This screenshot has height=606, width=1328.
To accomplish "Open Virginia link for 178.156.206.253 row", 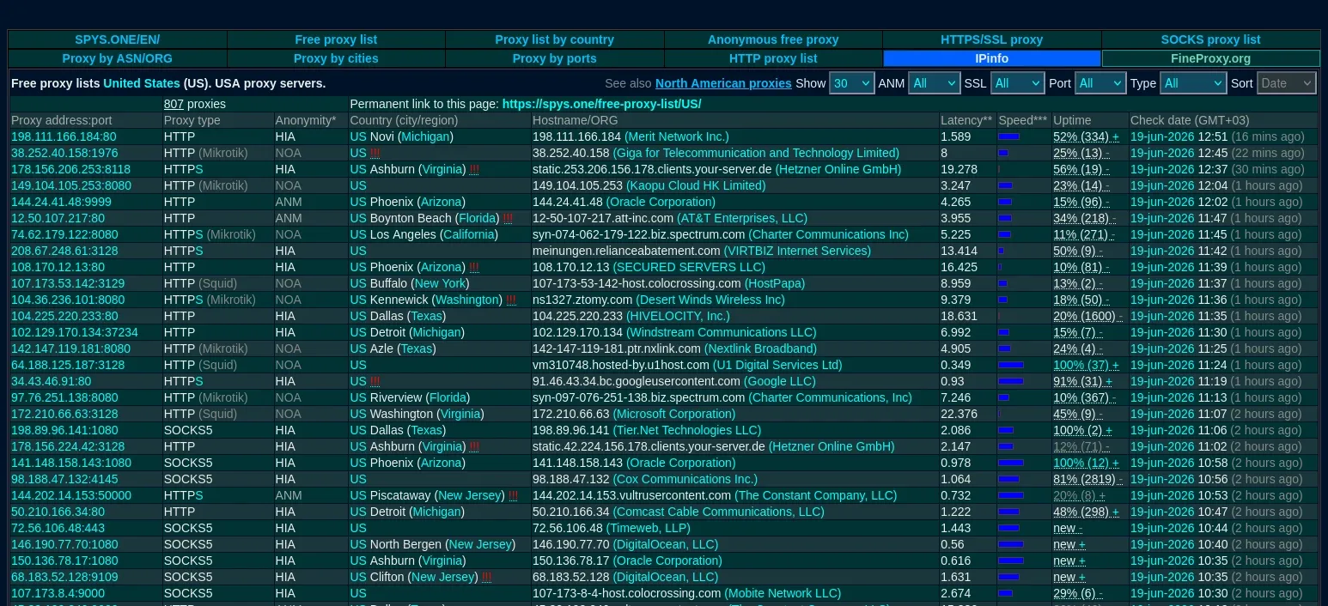I will 443,169.
